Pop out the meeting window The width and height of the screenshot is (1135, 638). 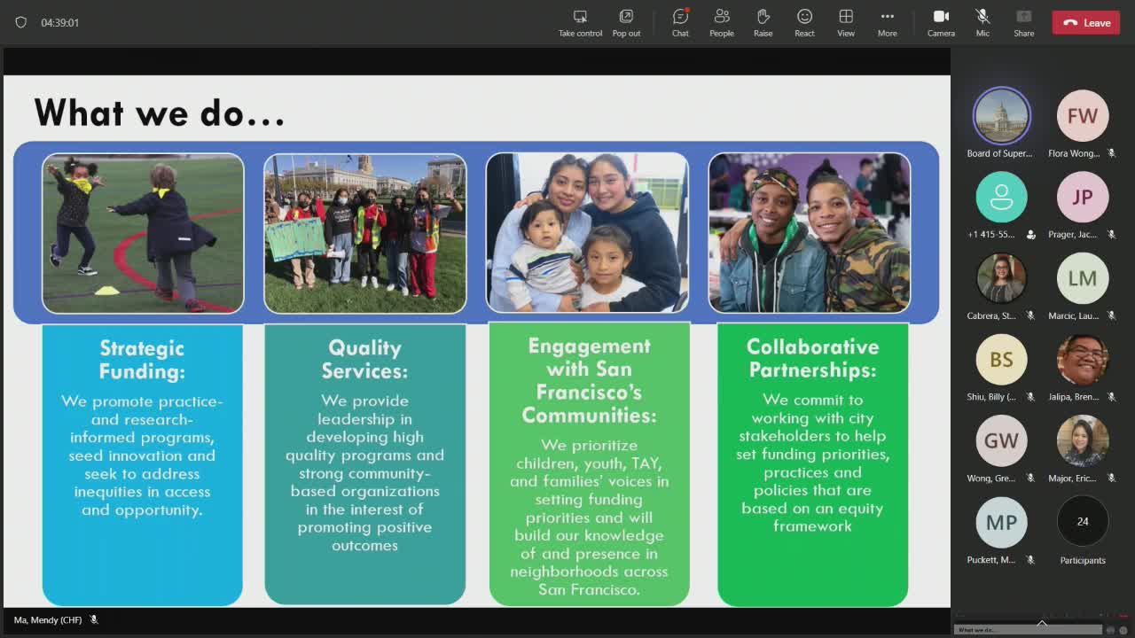coord(626,22)
